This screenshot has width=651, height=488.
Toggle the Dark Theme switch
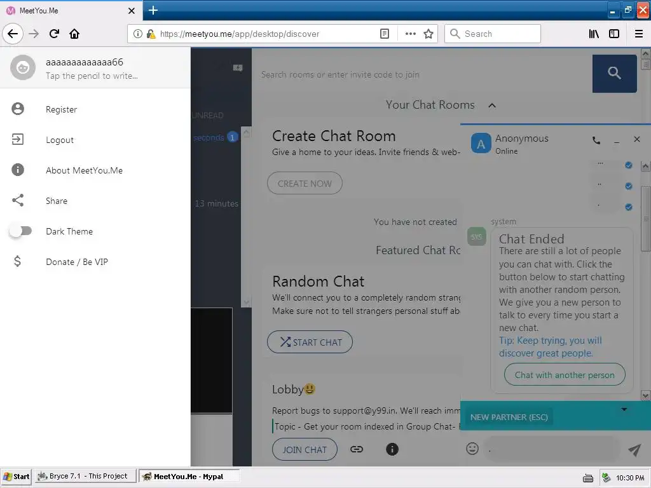coord(21,231)
